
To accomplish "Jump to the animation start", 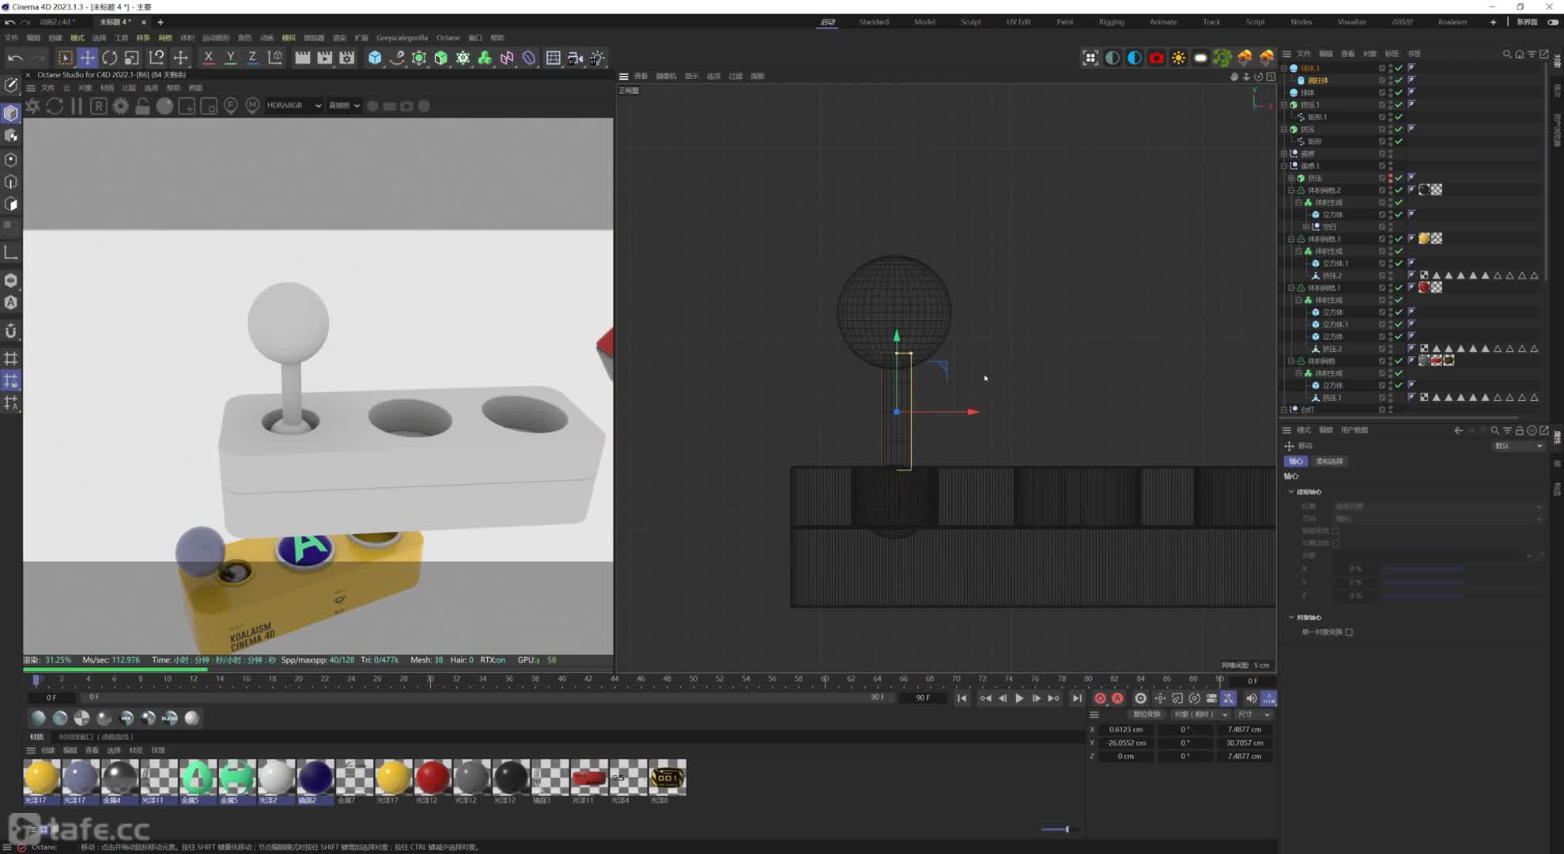I will (x=961, y=698).
